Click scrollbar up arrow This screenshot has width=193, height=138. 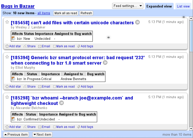(191, 18)
